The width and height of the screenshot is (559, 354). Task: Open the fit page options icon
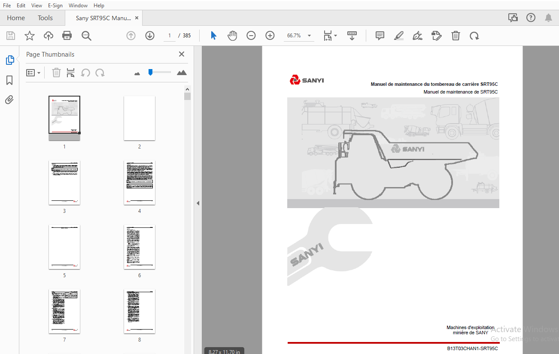pos(330,36)
